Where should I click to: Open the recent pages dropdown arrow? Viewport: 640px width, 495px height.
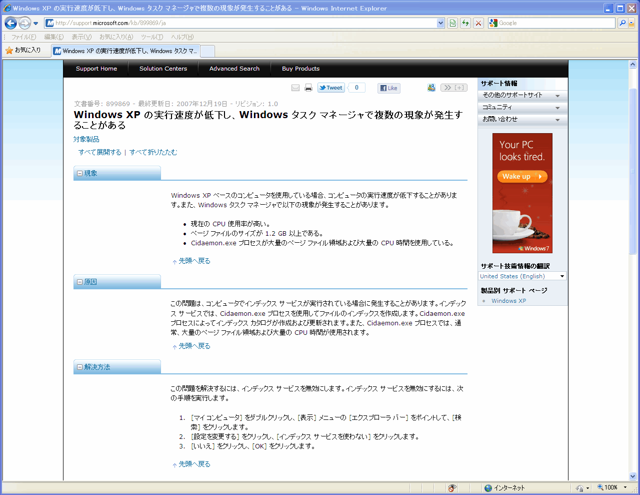click(x=35, y=23)
